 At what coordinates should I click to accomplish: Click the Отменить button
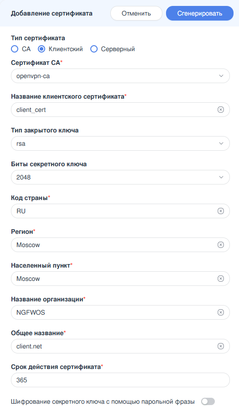pyautogui.click(x=136, y=13)
